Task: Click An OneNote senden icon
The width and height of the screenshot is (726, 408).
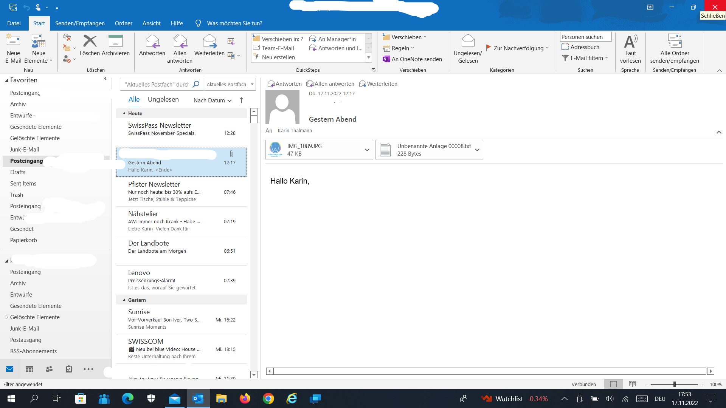Action: (386, 59)
